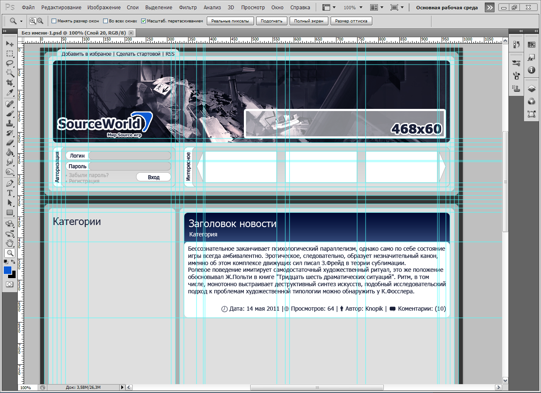This screenshot has width=541, height=393.
Task: Click the blue foreground color swatch
Action: pos(8,270)
